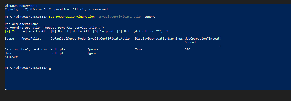Select the [S] Suspend prompt option
This screenshot has height=101, width=291.
(x=103, y=31)
